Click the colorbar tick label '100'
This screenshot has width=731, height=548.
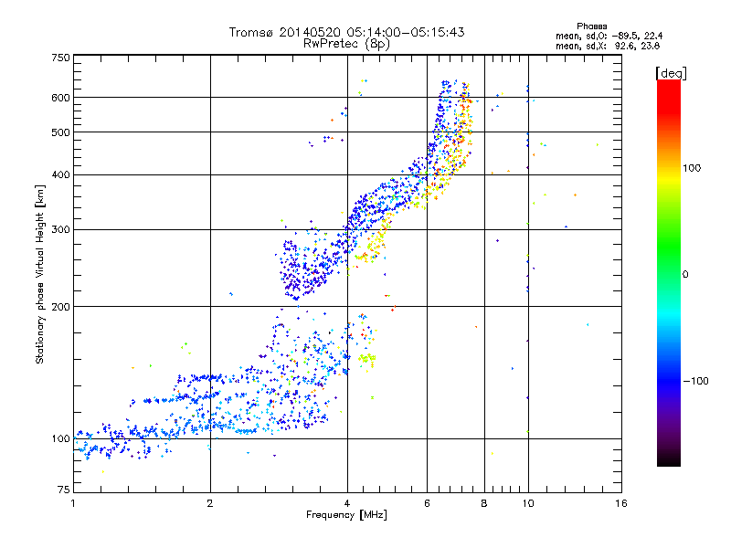[692, 168]
